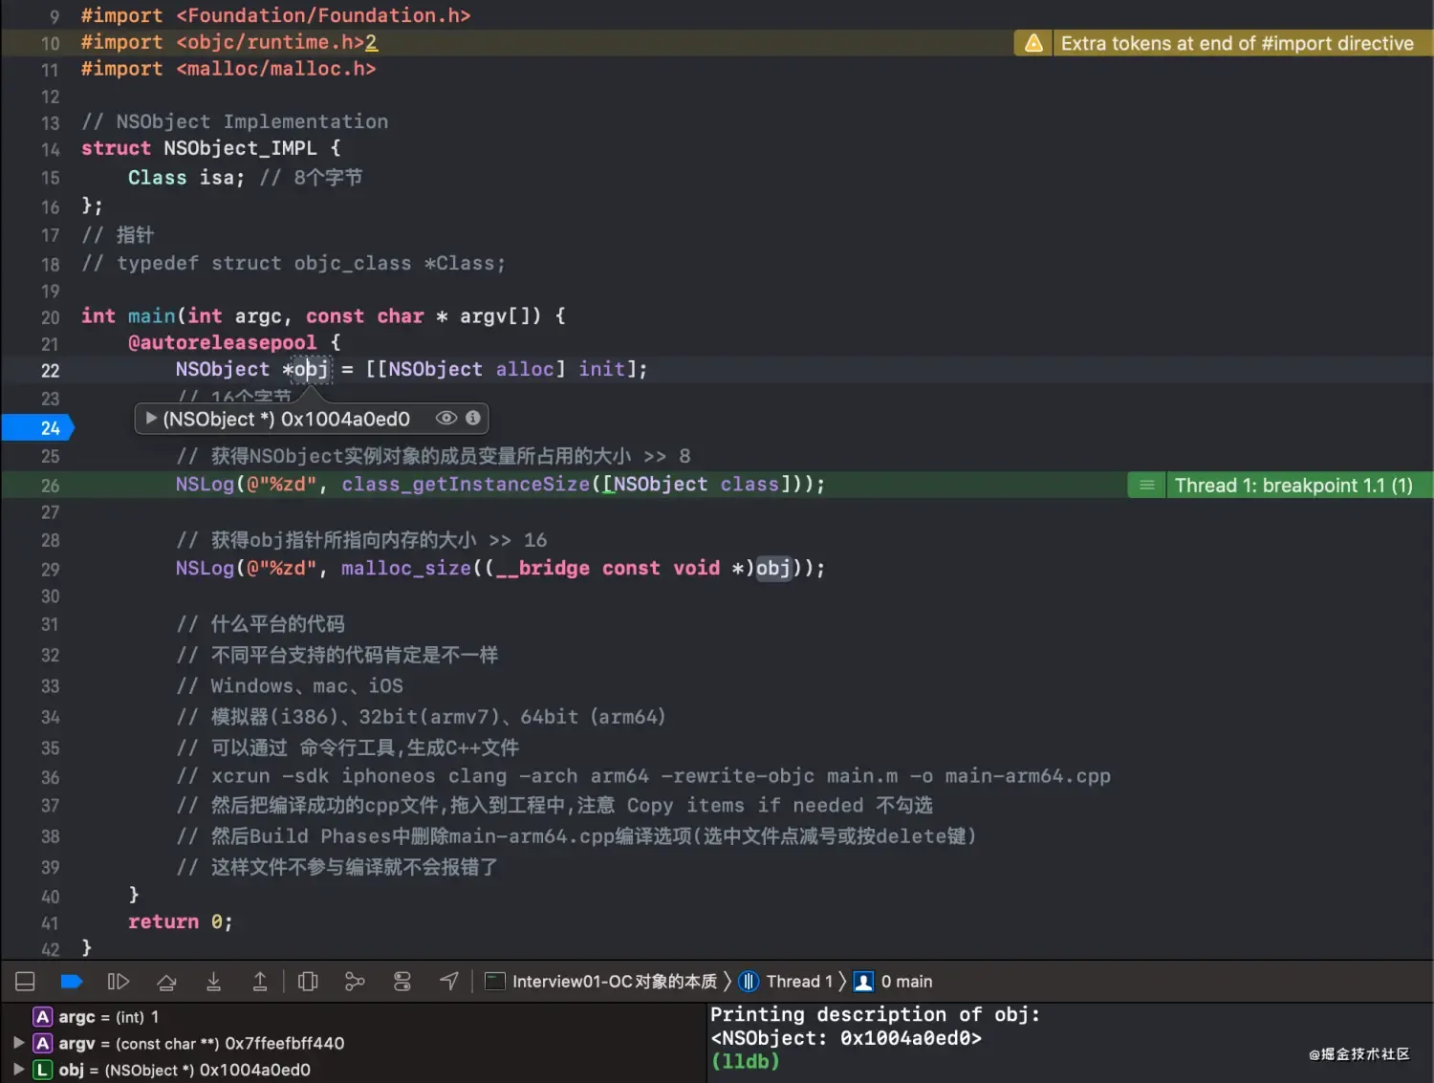Open the Thread 1 jump bar item
1434x1083 pixels.
[799, 981]
